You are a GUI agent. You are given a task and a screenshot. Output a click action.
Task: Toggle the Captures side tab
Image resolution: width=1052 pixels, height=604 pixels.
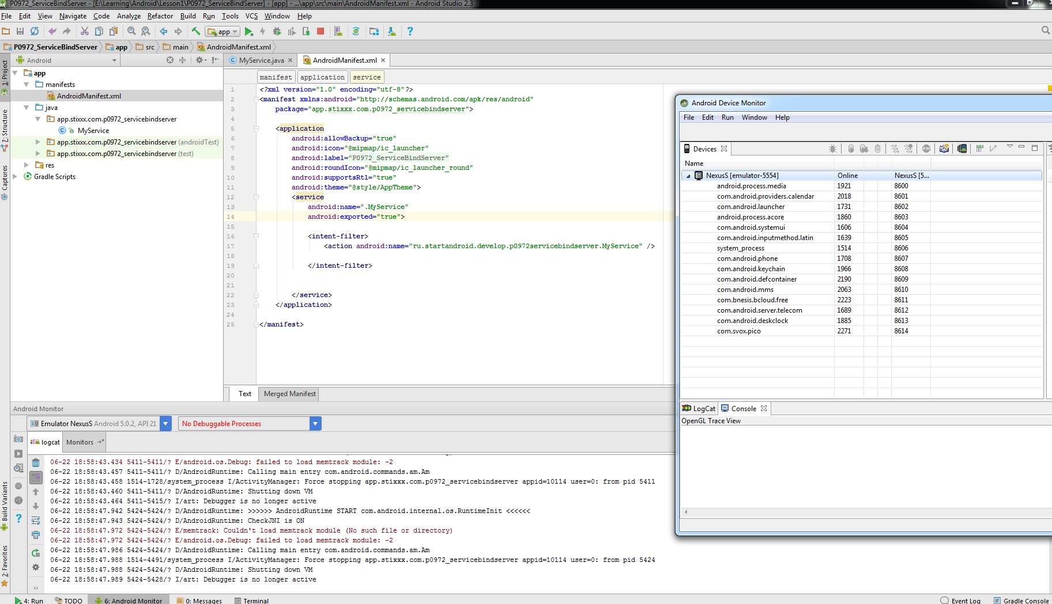click(5, 183)
